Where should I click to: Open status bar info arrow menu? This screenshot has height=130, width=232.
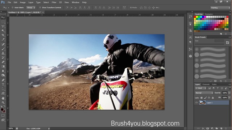tap(49, 129)
